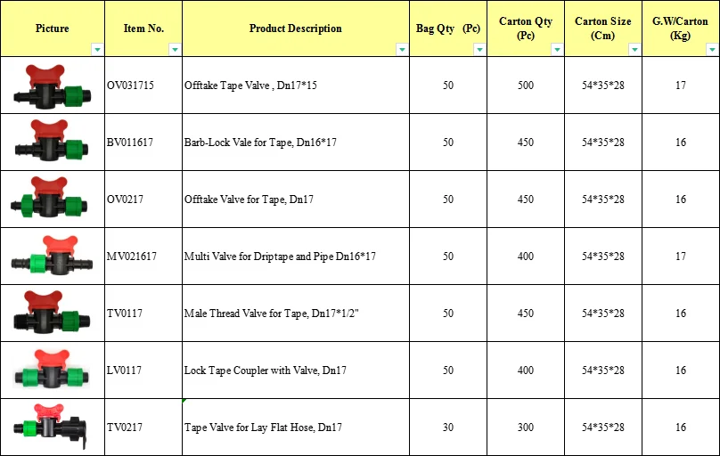Select the Product Description header cell
Image resolution: width=720 pixels, height=456 pixels.
click(295, 28)
